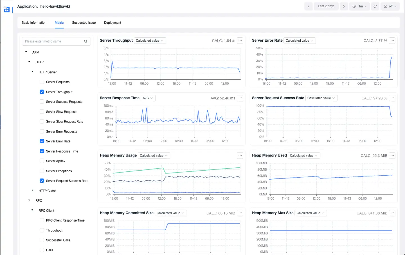Click the Last 2 days time range button
405x255 pixels.
coord(326,6)
